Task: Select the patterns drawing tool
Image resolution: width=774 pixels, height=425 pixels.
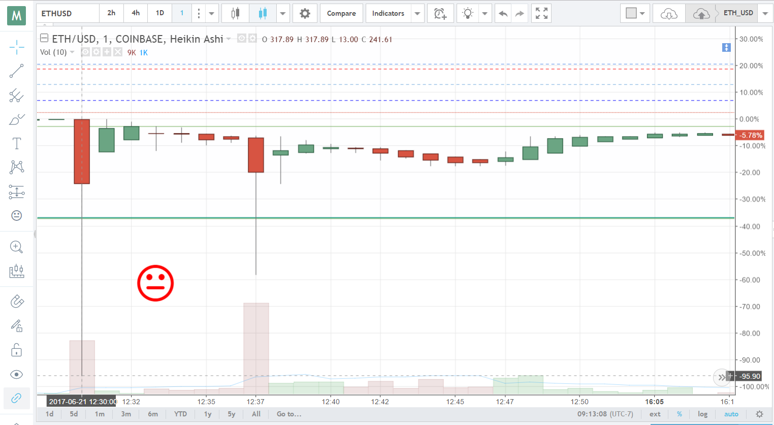Action: point(17,167)
